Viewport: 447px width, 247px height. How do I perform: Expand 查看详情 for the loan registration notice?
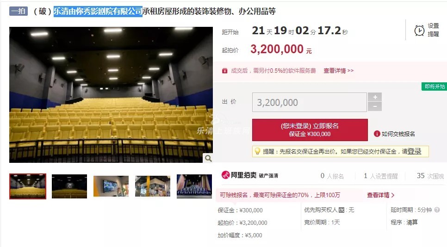[380, 195]
